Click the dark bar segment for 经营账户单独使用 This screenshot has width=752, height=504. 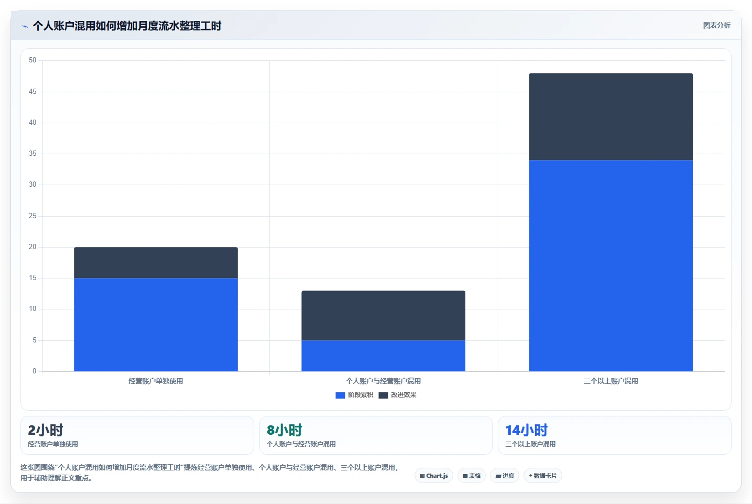(x=156, y=263)
